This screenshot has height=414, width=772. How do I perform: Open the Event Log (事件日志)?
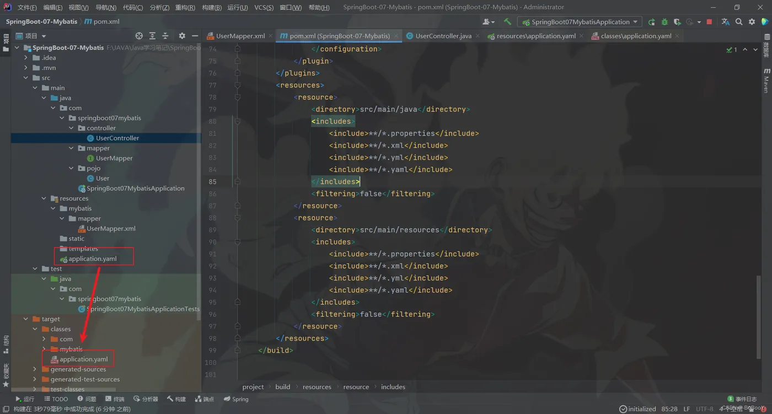tap(742, 399)
